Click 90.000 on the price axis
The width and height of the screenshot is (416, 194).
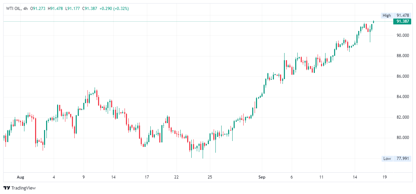403,35
